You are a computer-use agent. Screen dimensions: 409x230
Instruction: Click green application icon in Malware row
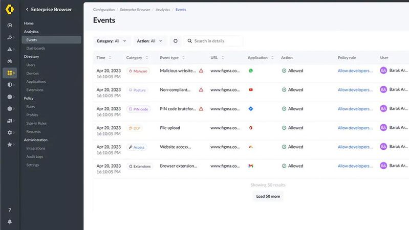[251, 71]
